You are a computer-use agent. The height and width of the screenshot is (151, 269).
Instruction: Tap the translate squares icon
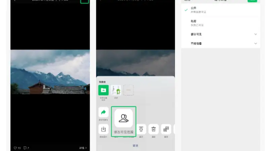click(166, 129)
